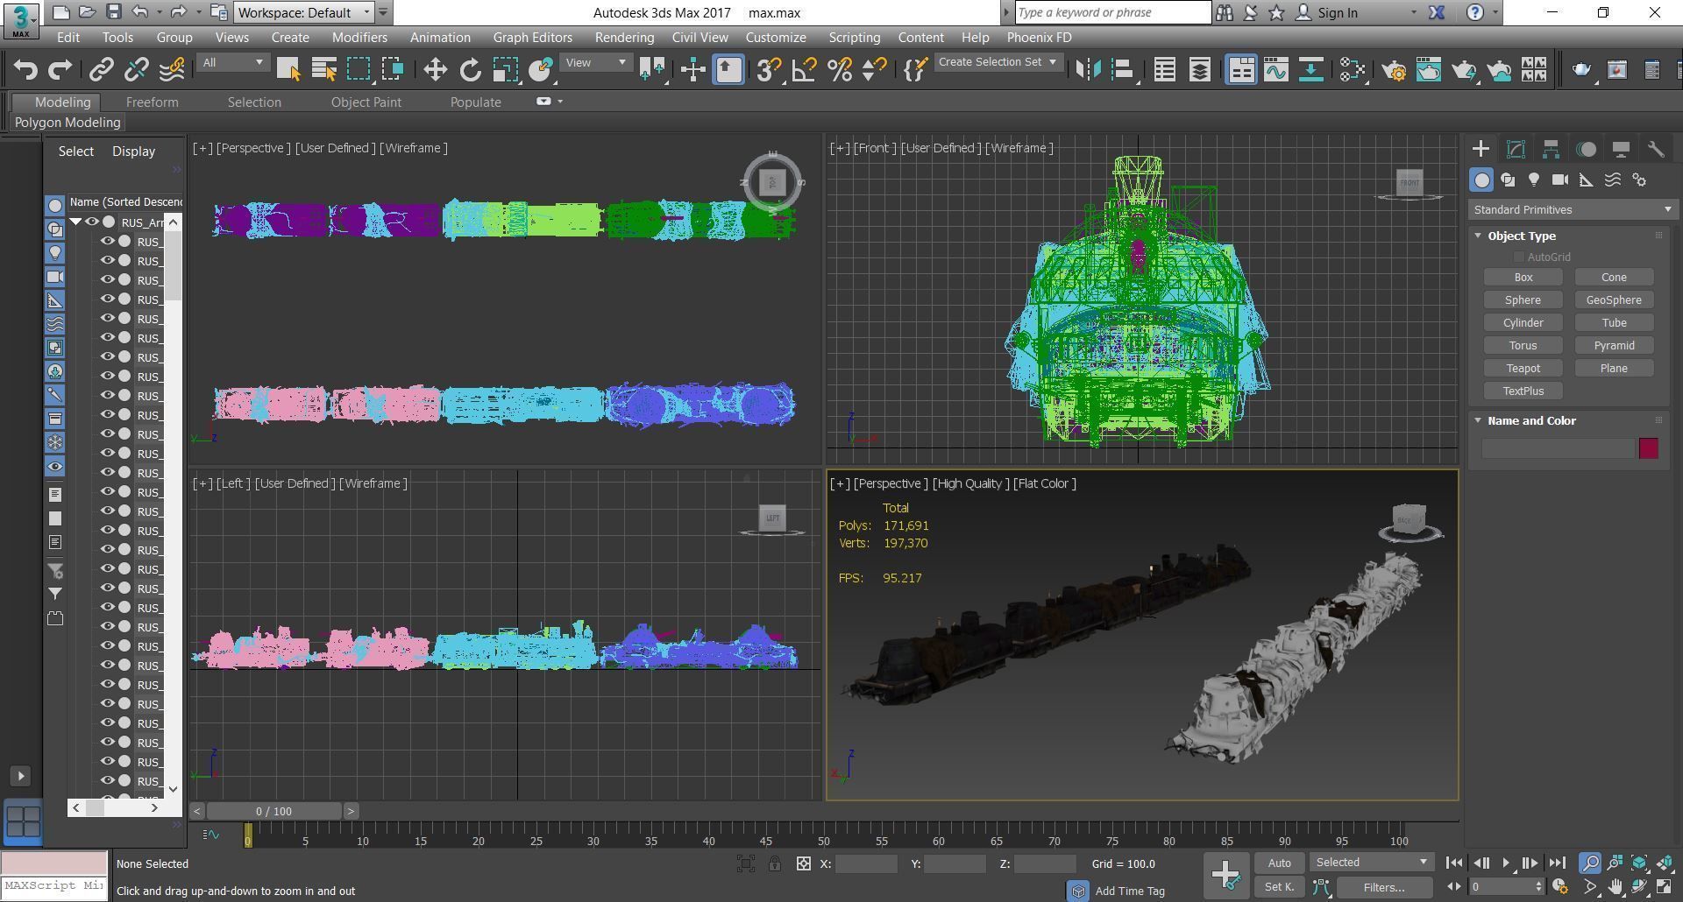
Task: Switch to the Object Paint ribbon tab
Action: [366, 102]
